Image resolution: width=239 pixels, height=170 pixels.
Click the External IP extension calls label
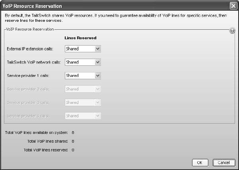(30, 49)
